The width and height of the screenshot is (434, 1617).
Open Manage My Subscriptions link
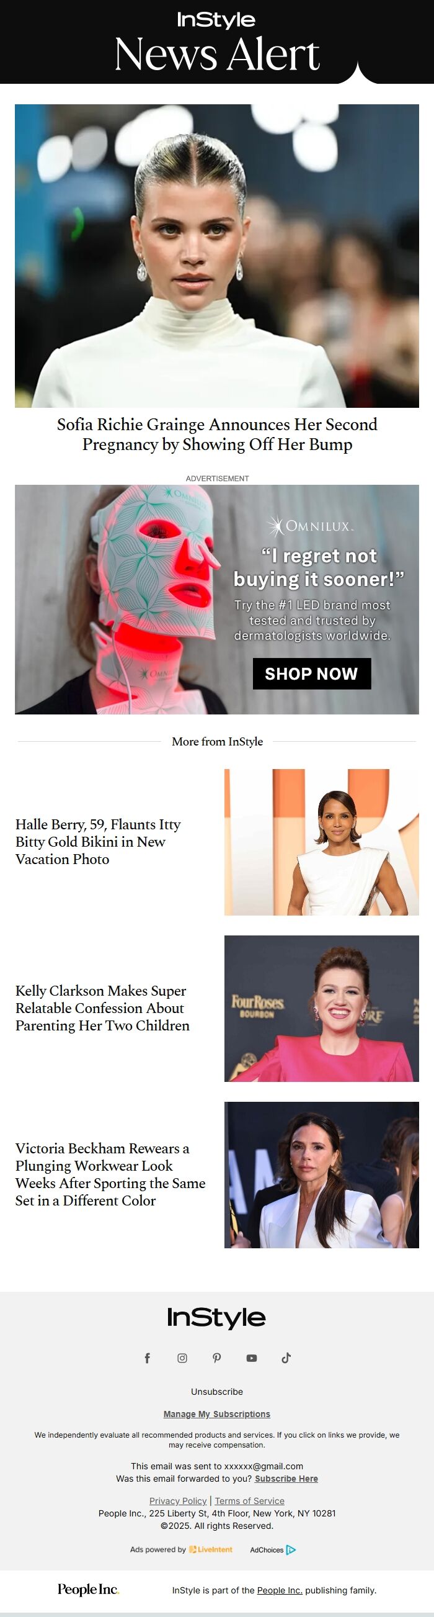217,1413
